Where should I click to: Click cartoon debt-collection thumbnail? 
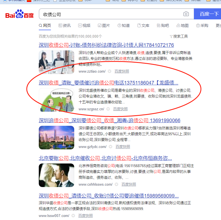(x=56, y=100)
